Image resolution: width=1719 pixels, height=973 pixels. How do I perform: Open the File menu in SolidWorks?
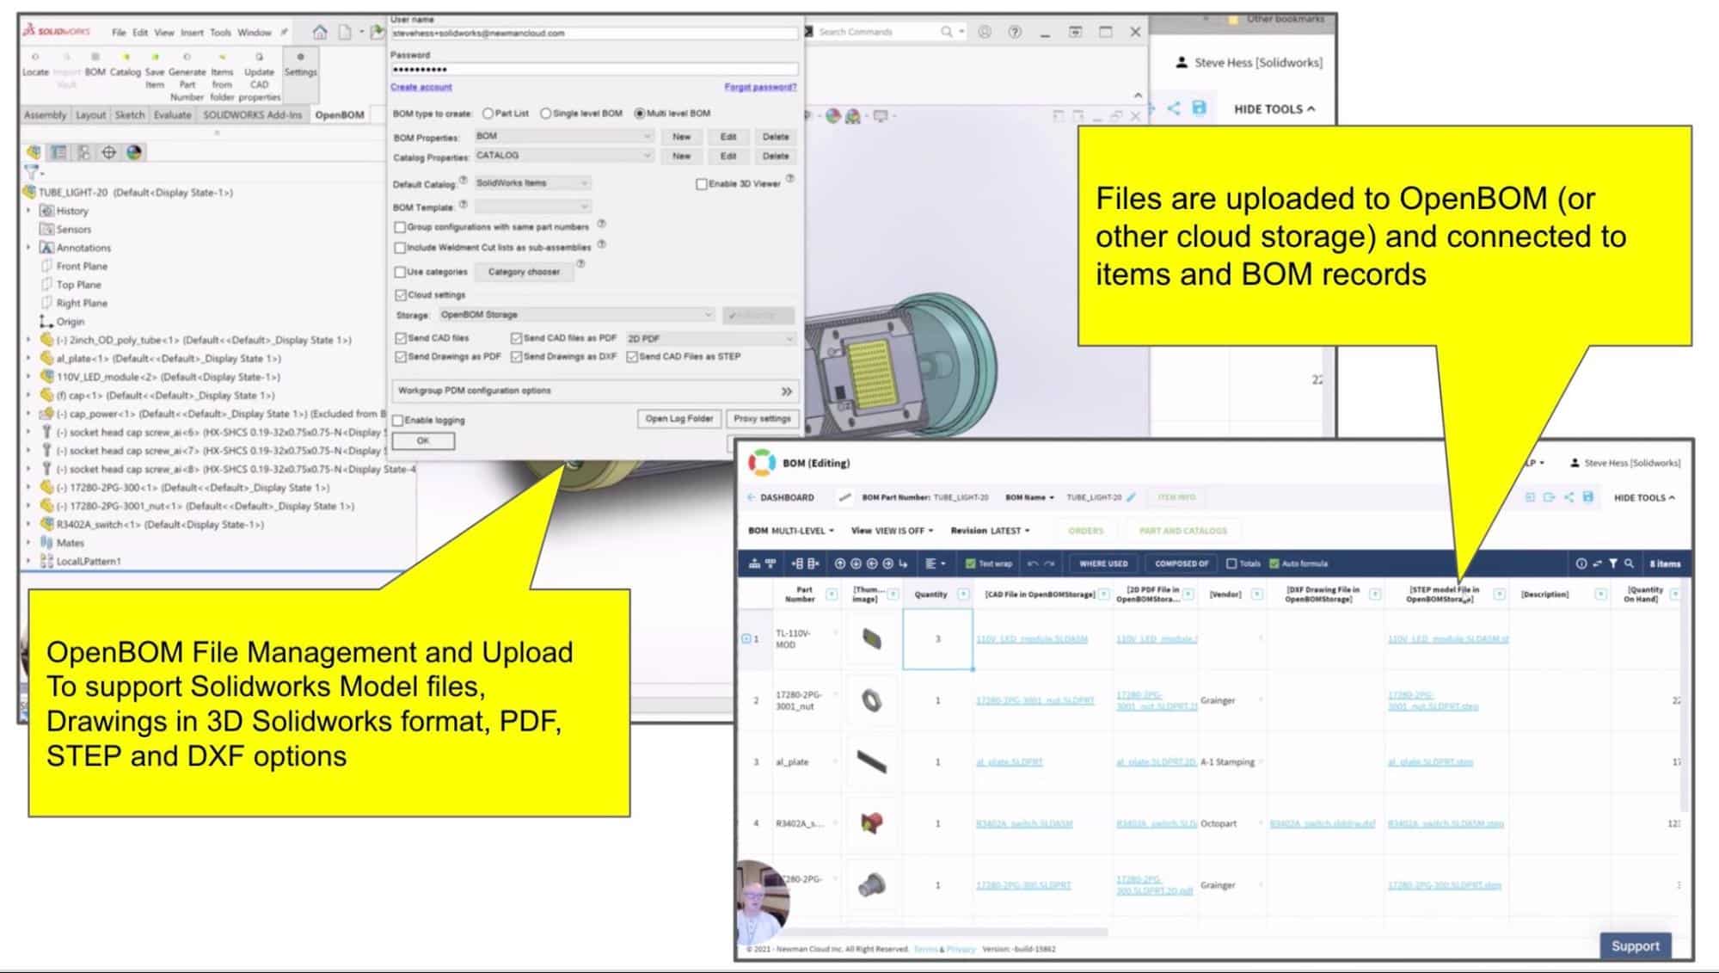pos(119,33)
